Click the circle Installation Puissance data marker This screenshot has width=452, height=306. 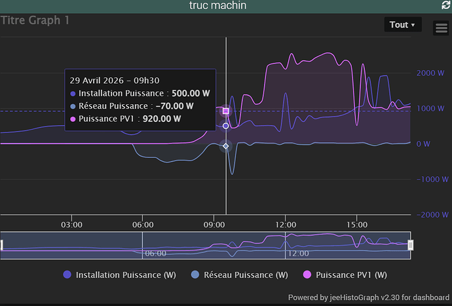226,126
